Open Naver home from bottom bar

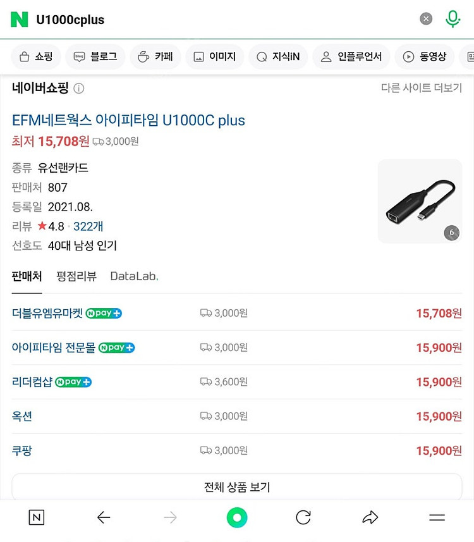[x=37, y=517]
